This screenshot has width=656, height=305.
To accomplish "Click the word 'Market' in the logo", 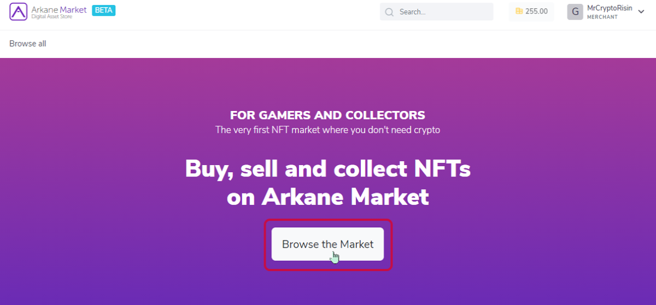I will tap(73, 9).
